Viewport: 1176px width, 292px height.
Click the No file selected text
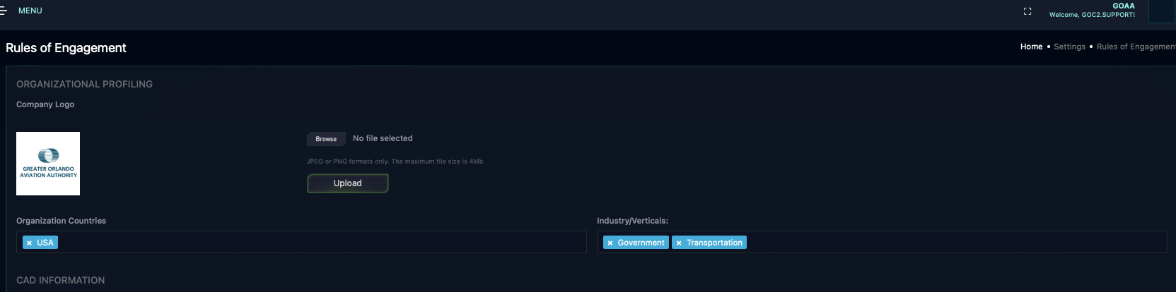383,138
